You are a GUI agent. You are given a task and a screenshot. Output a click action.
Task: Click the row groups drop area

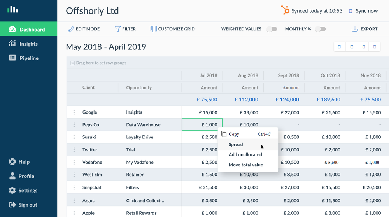[228, 63]
